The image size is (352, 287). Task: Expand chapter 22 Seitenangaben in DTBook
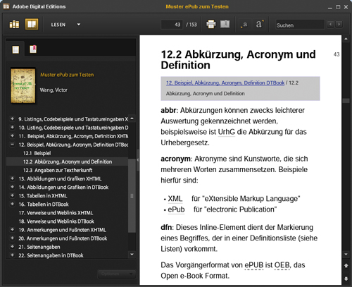tap(12, 255)
